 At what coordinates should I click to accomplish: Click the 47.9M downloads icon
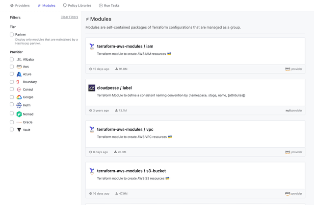coord(117,193)
